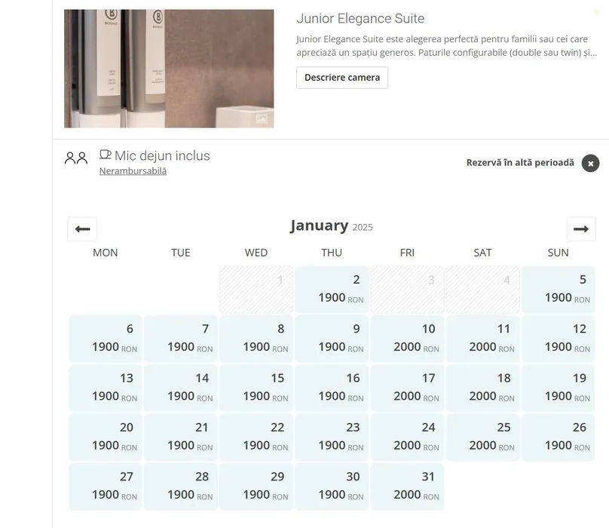Select January 2 at 1900 RON
Screen dimensions: 609x528
click(x=332, y=290)
